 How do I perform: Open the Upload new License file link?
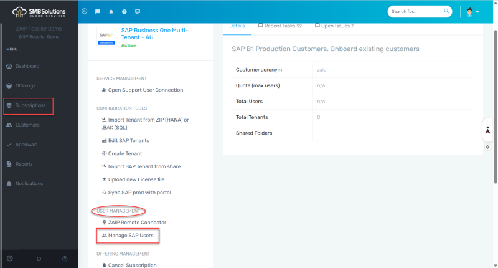pyautogui.click(x=136, y=179)
